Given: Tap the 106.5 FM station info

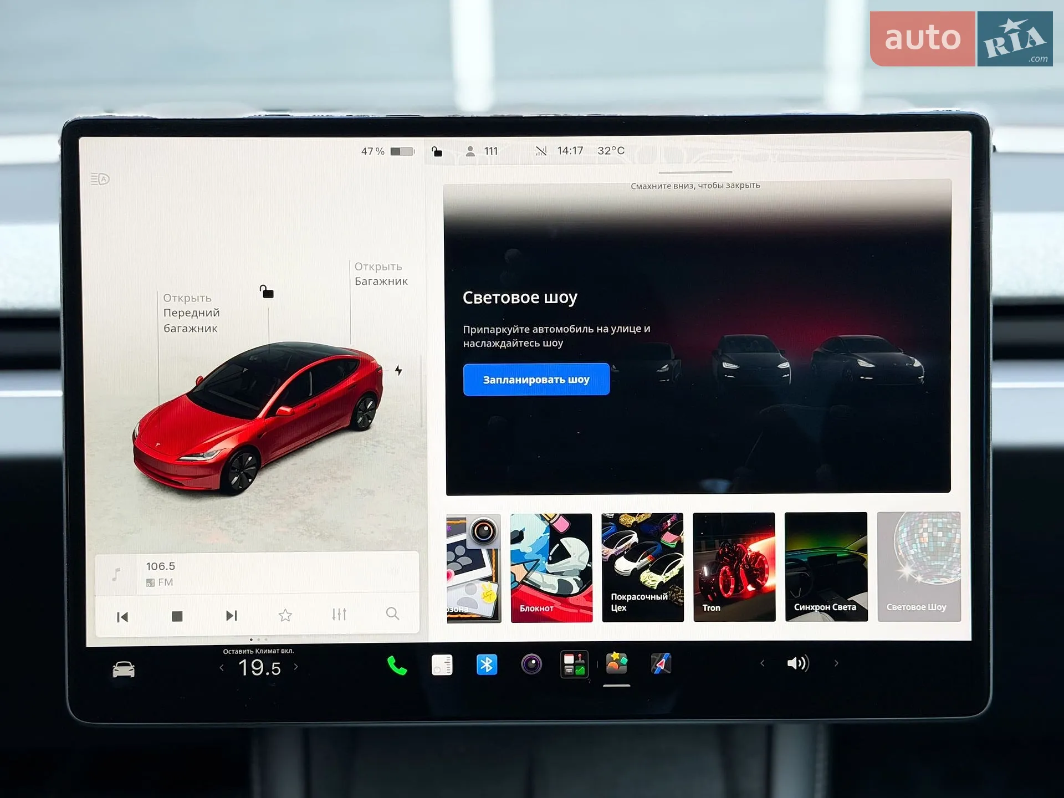Looking at the screenshot, I should (161, 574).
